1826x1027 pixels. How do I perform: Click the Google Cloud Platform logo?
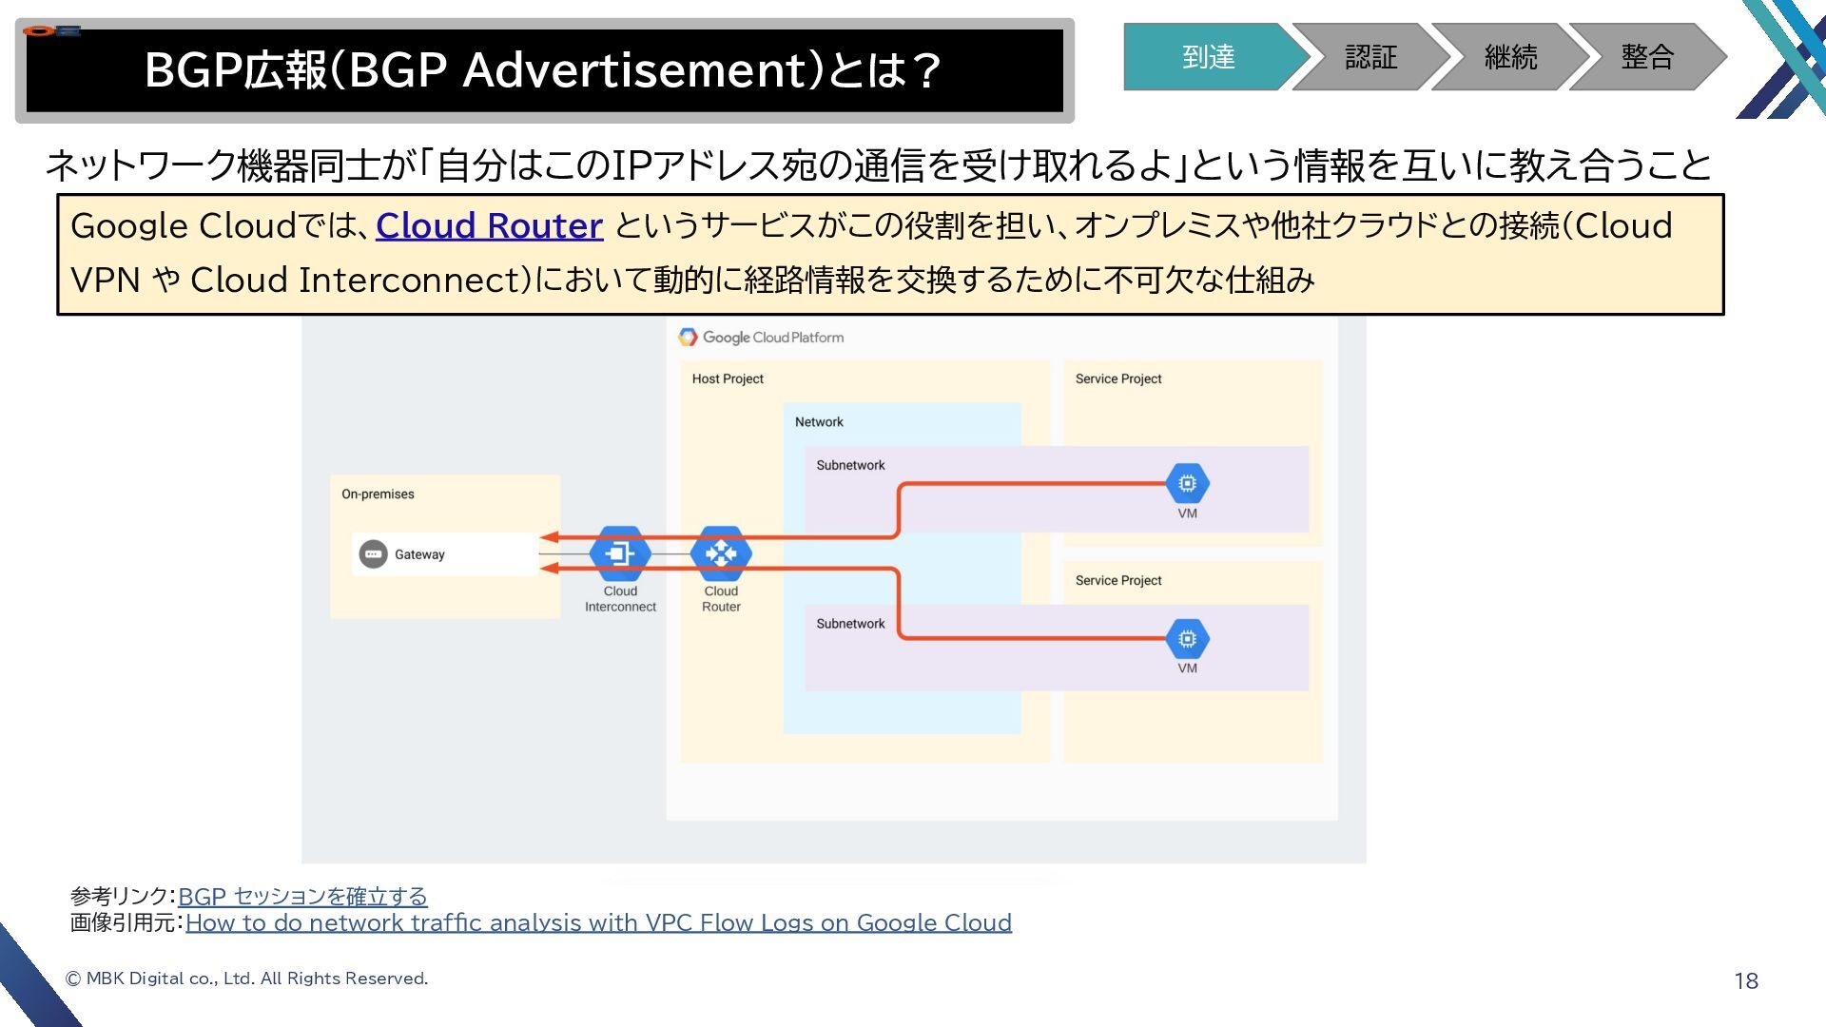click(x=688, y=337)
